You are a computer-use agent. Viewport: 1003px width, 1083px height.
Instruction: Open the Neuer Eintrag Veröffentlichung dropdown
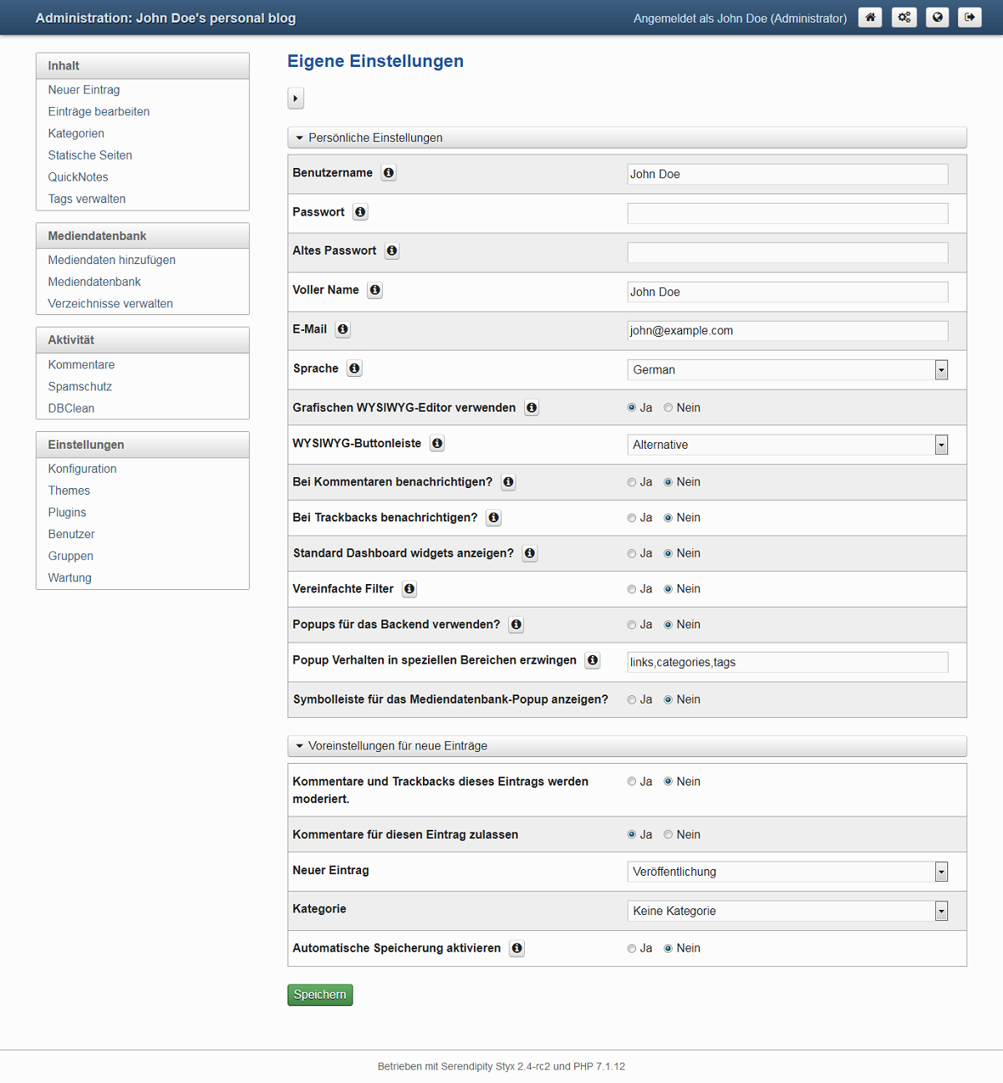[x=787, y=872]
